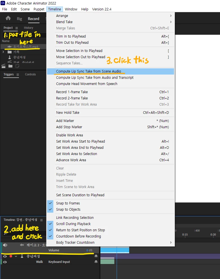The height and width of the screenshot is (279, 220).
Task: Open Timeline panel hamburger menu
Action: [41, 220]
